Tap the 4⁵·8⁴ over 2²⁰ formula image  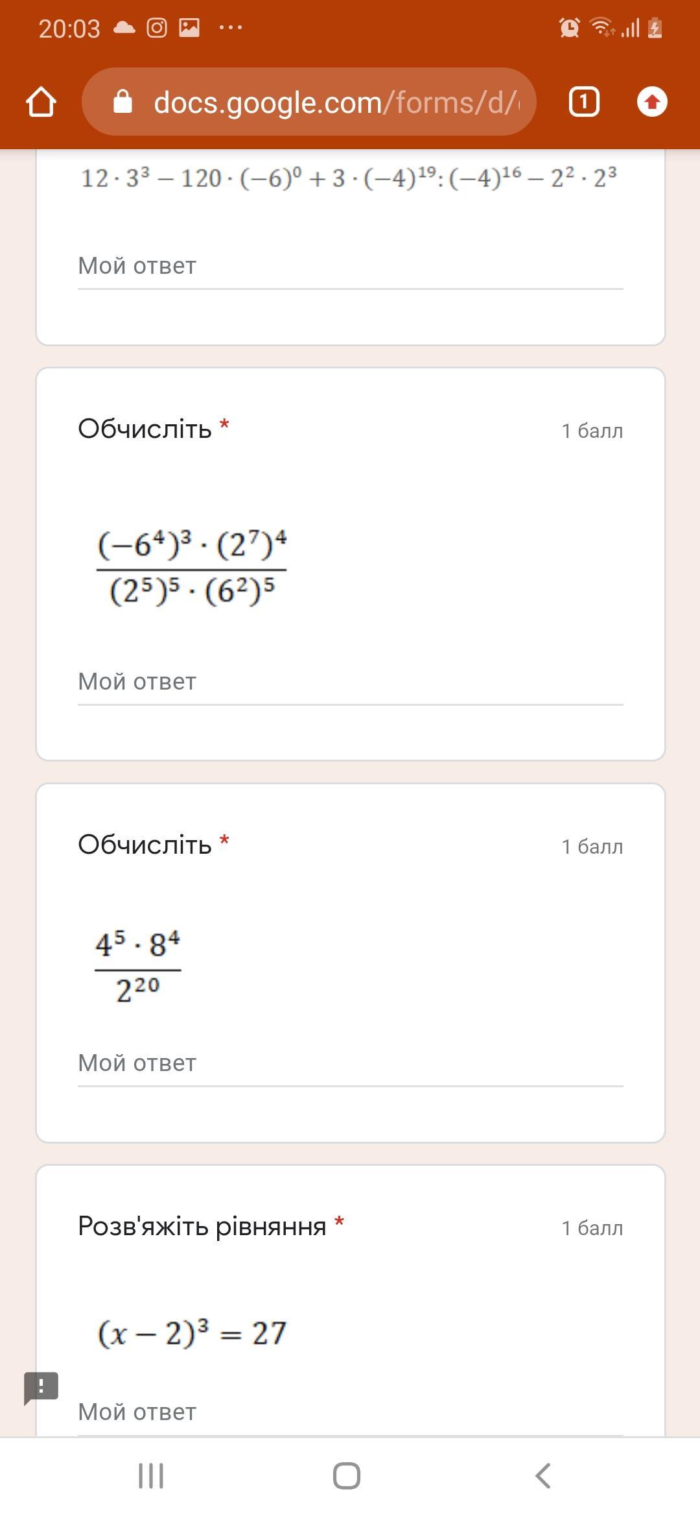tap(137, 967)
